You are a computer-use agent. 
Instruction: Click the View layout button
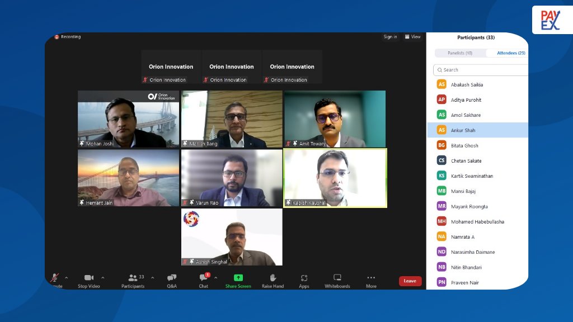(x=412, y=37)
